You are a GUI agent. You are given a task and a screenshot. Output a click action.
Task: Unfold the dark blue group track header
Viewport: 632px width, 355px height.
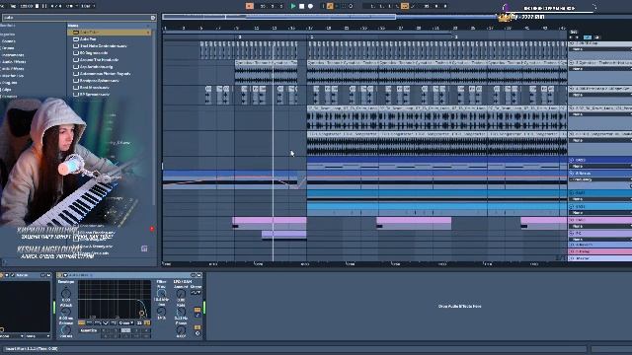572,160
